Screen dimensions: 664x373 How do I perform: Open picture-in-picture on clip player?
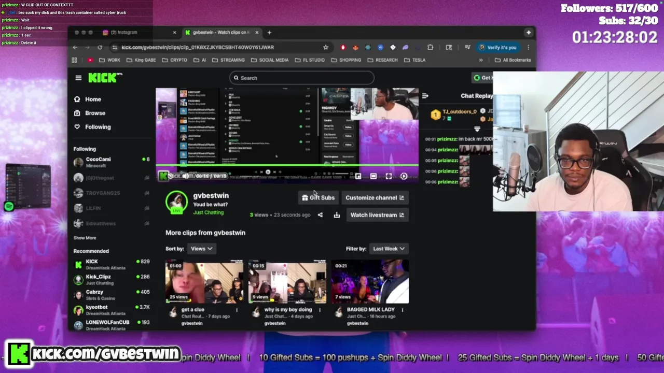(358, 177)
